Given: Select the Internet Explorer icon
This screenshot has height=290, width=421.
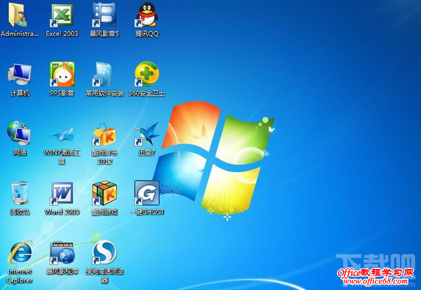Looking at the screenshot, I should point(19,253).
